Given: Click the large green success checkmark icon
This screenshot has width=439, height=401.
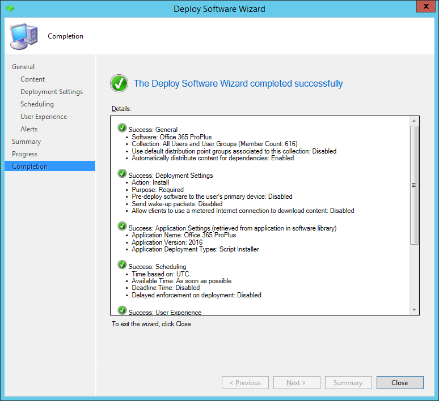Looking at the screenshot, I should (119, 83).
